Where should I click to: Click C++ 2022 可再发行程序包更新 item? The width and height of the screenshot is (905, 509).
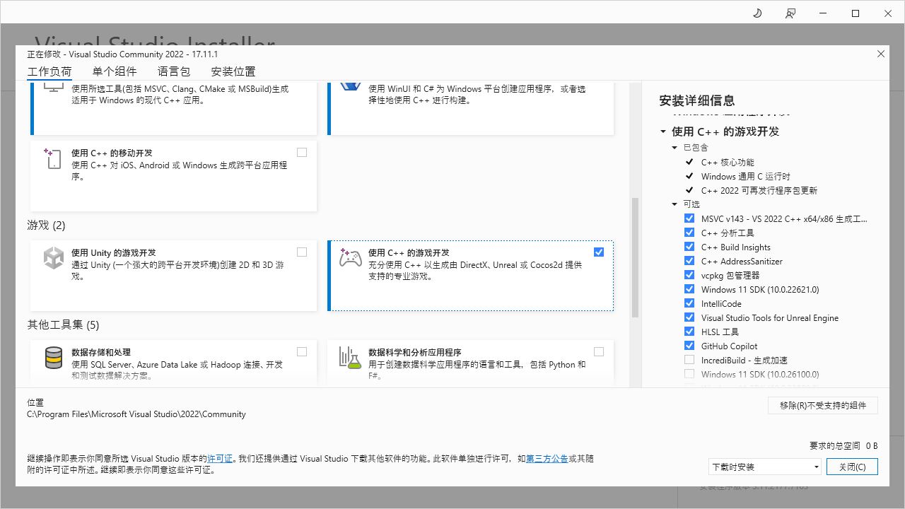pyautogui.click(x=759, y=190)
